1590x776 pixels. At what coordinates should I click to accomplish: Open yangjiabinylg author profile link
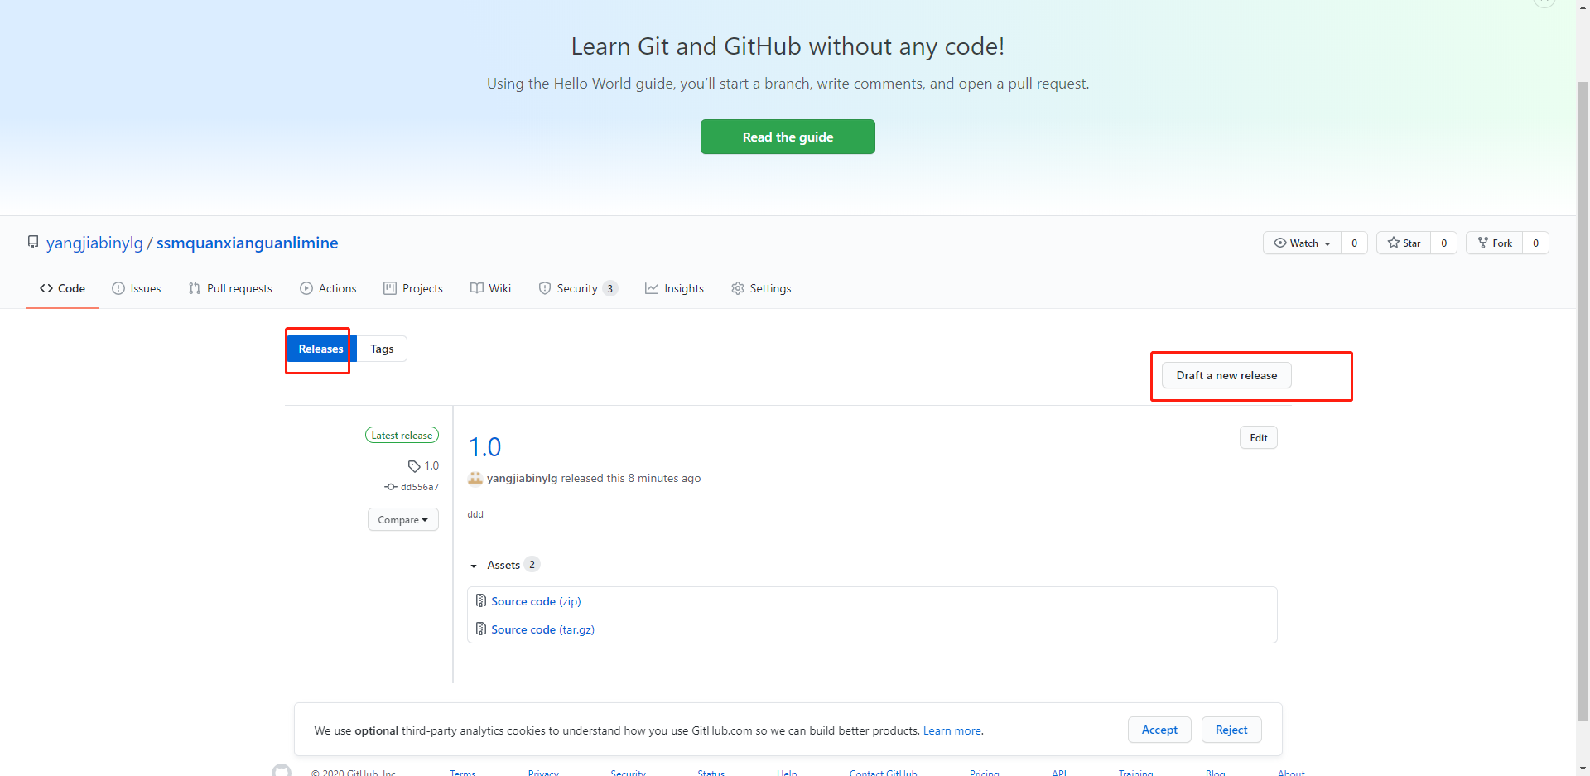click(522, 478)
